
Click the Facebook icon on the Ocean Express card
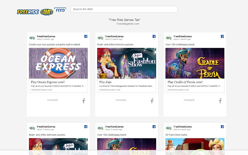click(x=86, y=36)
